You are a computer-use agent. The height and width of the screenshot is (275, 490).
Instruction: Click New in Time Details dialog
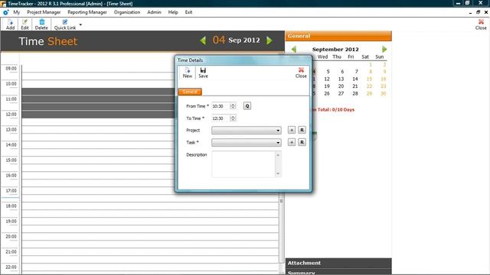[188, 73]
